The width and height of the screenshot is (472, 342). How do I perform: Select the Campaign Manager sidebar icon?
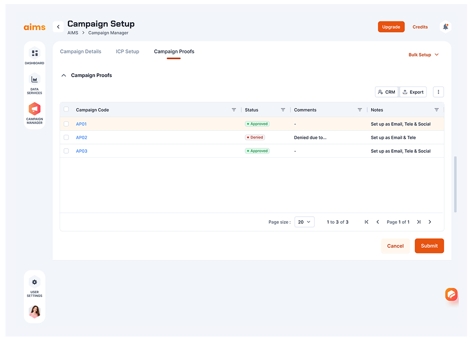[x=34, y=109]
